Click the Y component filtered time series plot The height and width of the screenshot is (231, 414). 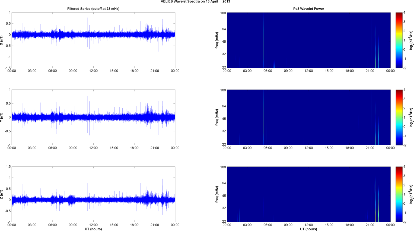93,117
